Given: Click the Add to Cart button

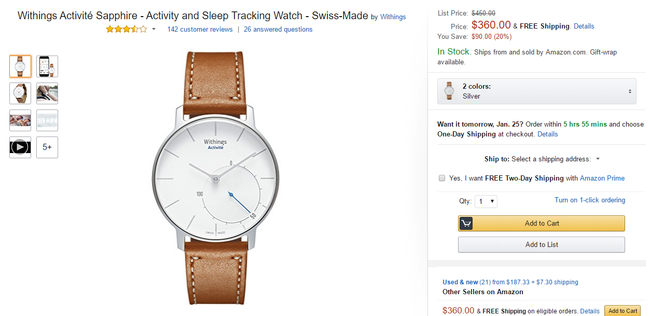Looking at the screenshot, I should [x=541, y=223].
